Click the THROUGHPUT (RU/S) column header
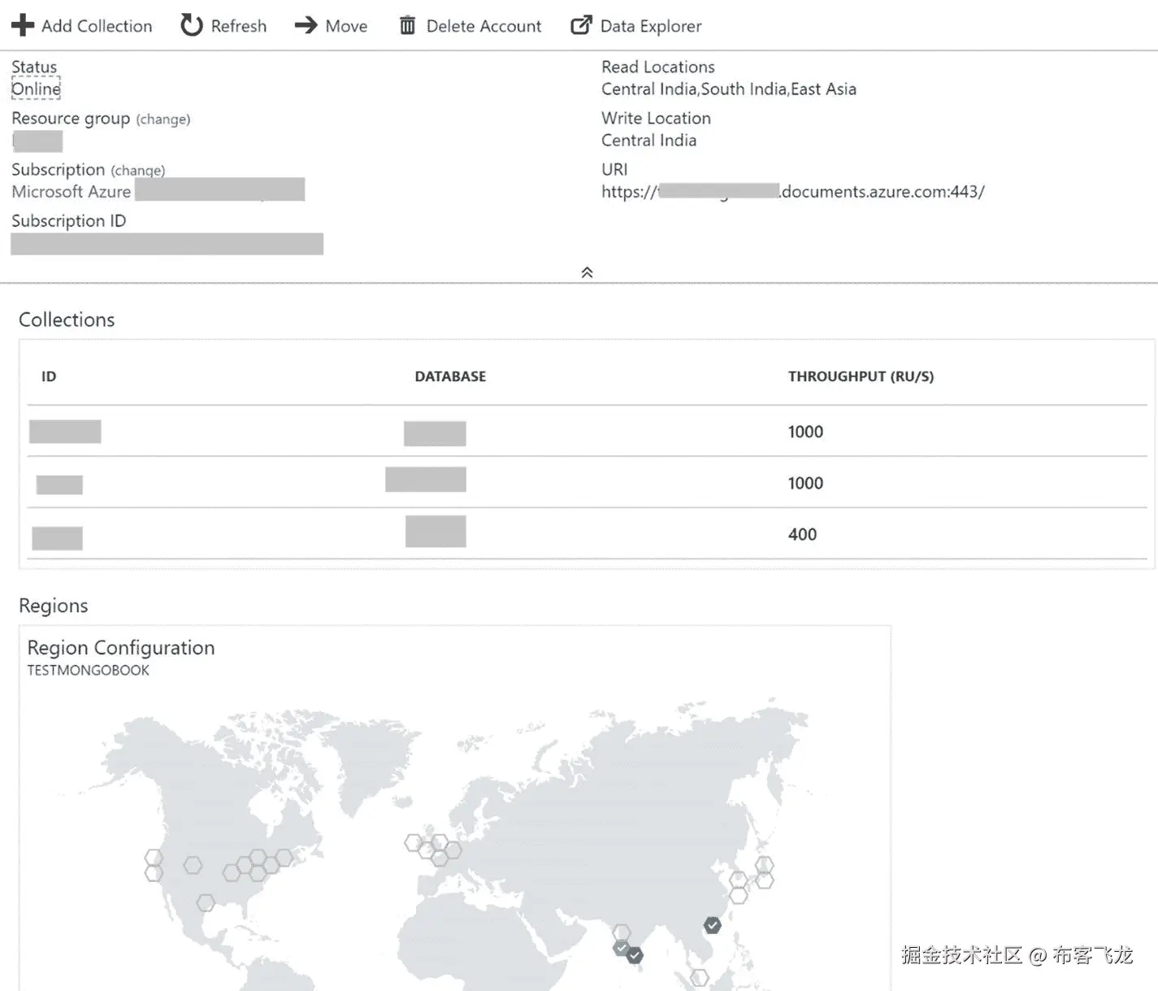1158x991 pixels. [x=861, y=376]
